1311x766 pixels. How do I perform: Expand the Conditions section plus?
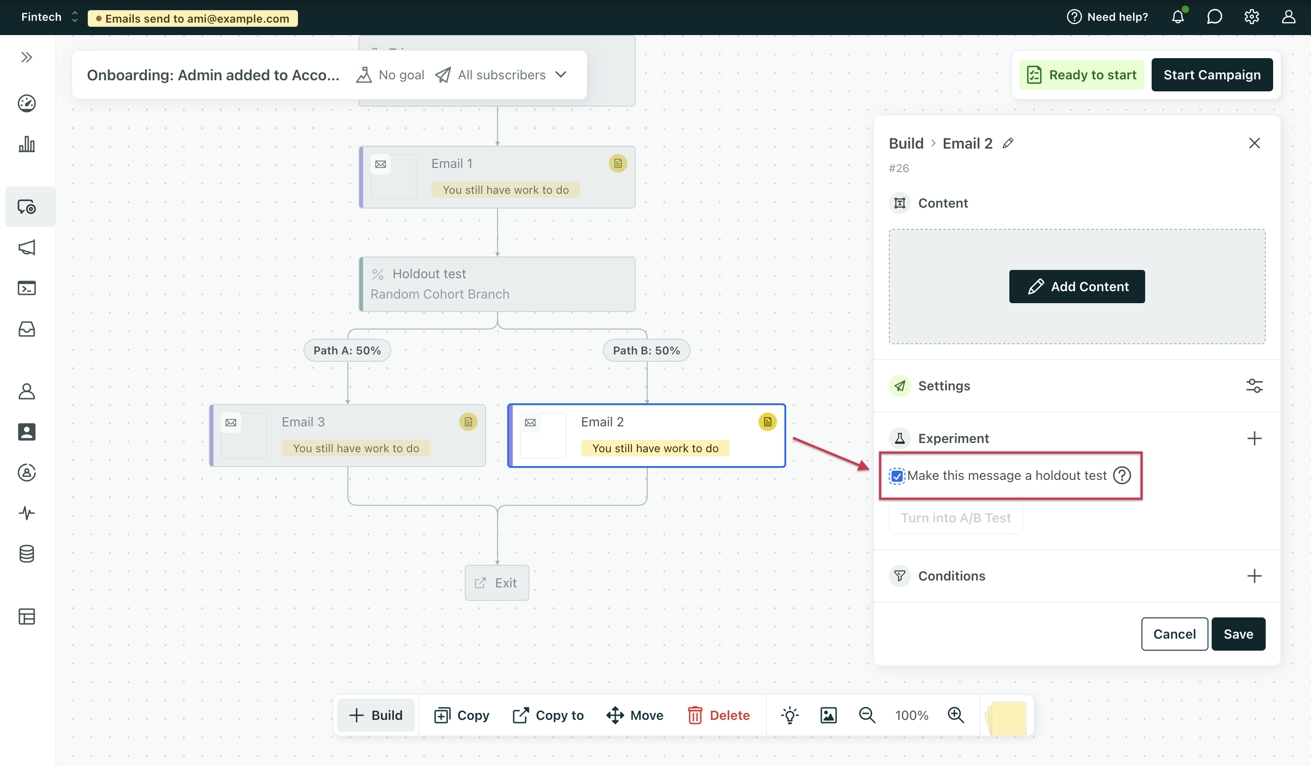pos(1254,576)
